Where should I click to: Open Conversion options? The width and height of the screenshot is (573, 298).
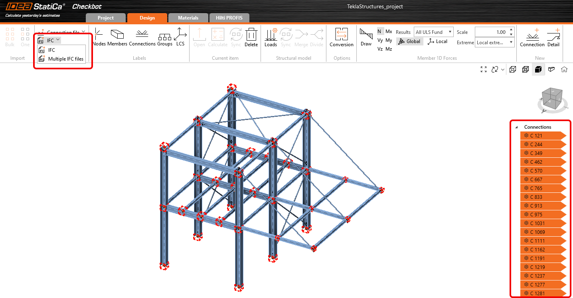point(341,37)
